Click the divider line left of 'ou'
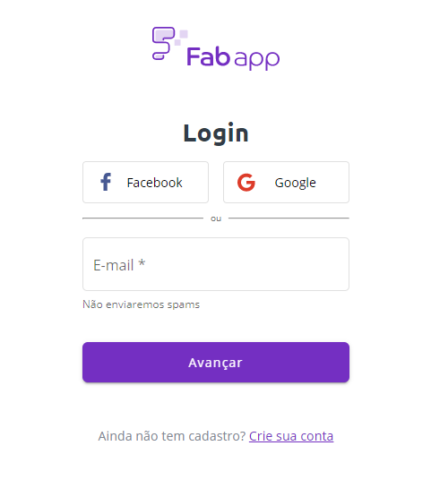 click(142, 219)
